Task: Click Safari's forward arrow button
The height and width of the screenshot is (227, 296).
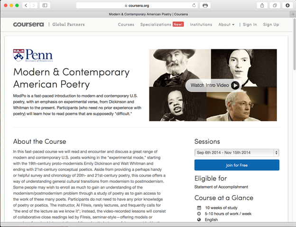Action: pos(34,5)
